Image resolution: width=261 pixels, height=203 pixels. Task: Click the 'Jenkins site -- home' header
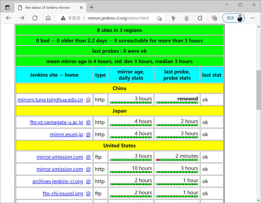point(54,75)
